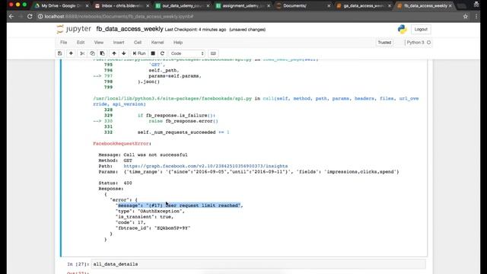The width and height of the screenshot is (487, 274).
Task: Close the Documents/ browser tab
Action: 329,5
